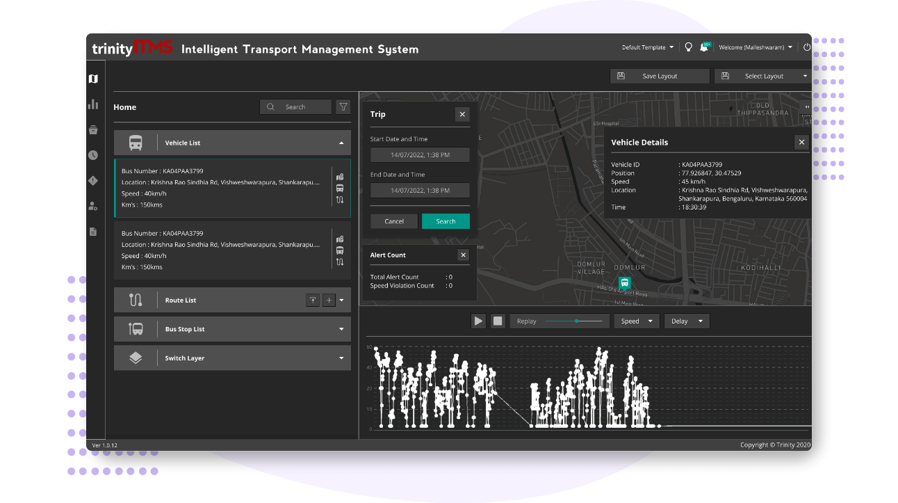The width and height of the screenshot is (898, 503).
Task: Click the power logout icon
Action: pos(807,47)
